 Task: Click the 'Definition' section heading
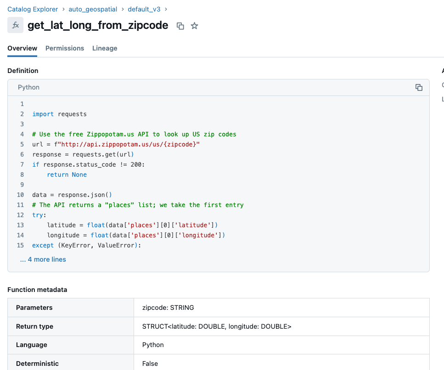point(22,71)
